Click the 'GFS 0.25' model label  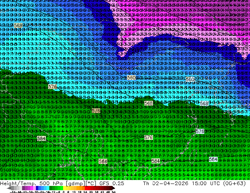(112, 183)
